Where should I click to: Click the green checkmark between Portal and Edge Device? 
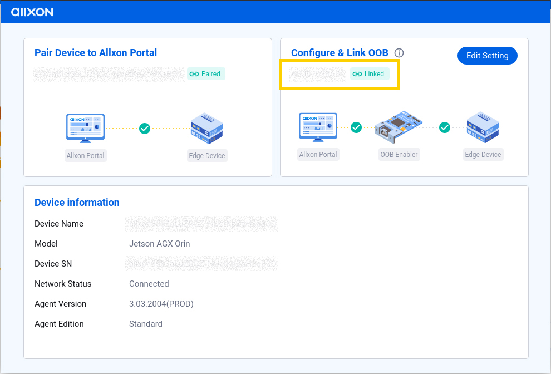145,129
